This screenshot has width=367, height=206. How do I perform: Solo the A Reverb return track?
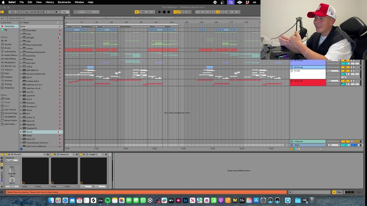point(352,141)
